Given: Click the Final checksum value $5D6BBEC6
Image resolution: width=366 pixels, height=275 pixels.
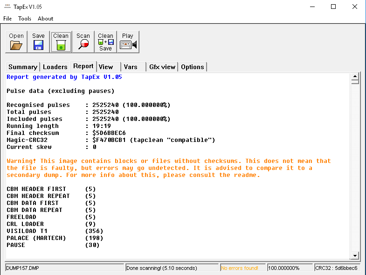Looking at the screenshot, I should (x=109, y=133).
